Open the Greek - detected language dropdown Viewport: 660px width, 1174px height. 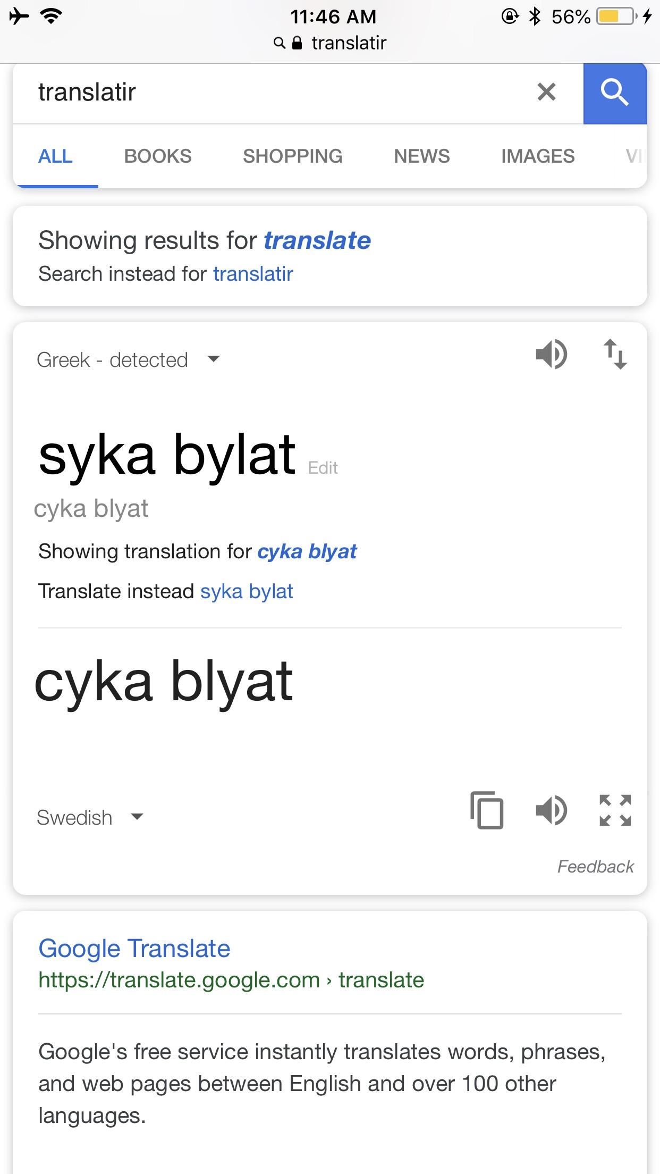(x=128, y=360)
